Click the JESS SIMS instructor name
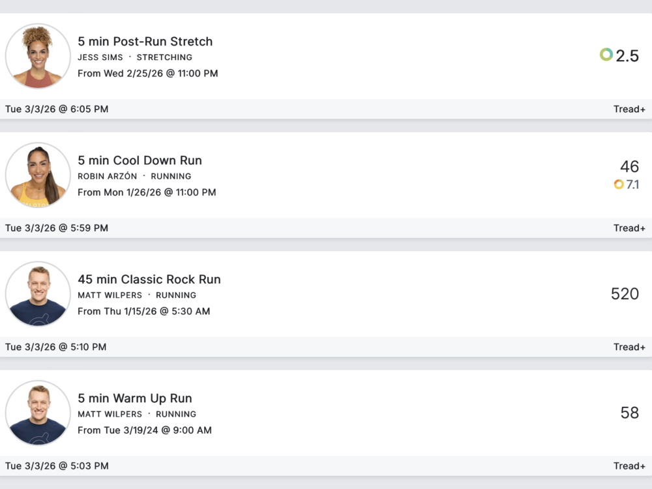 coord(100,57)
